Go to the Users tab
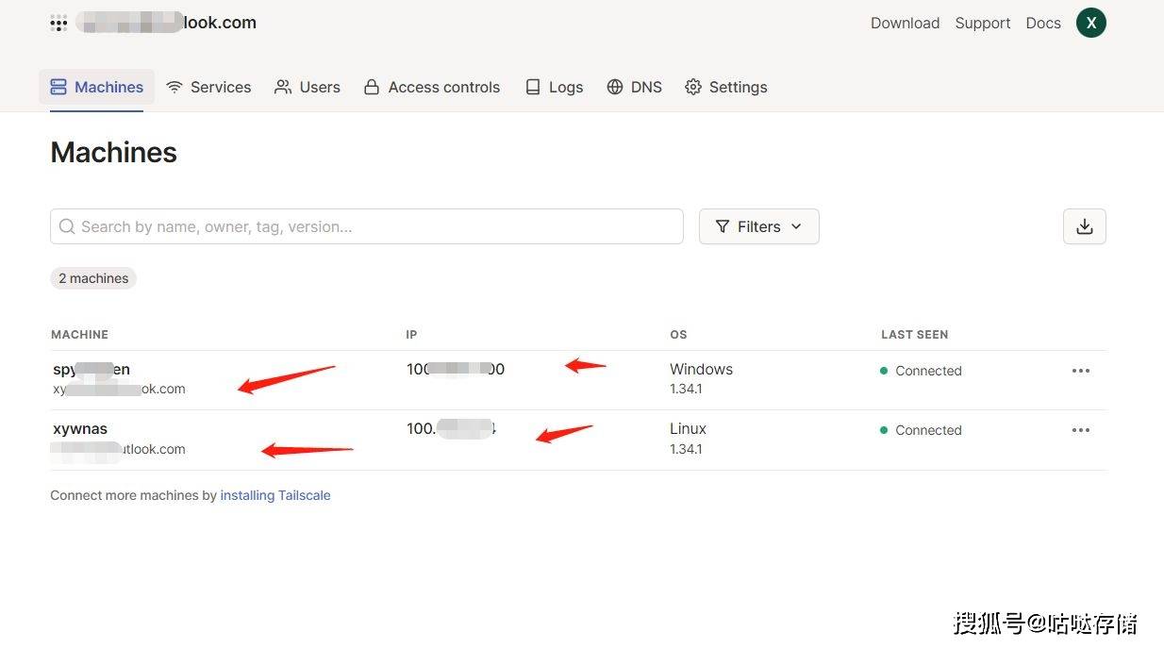Image resolution: width=1164 pixels, height=648 pixels. click(308, 87)
